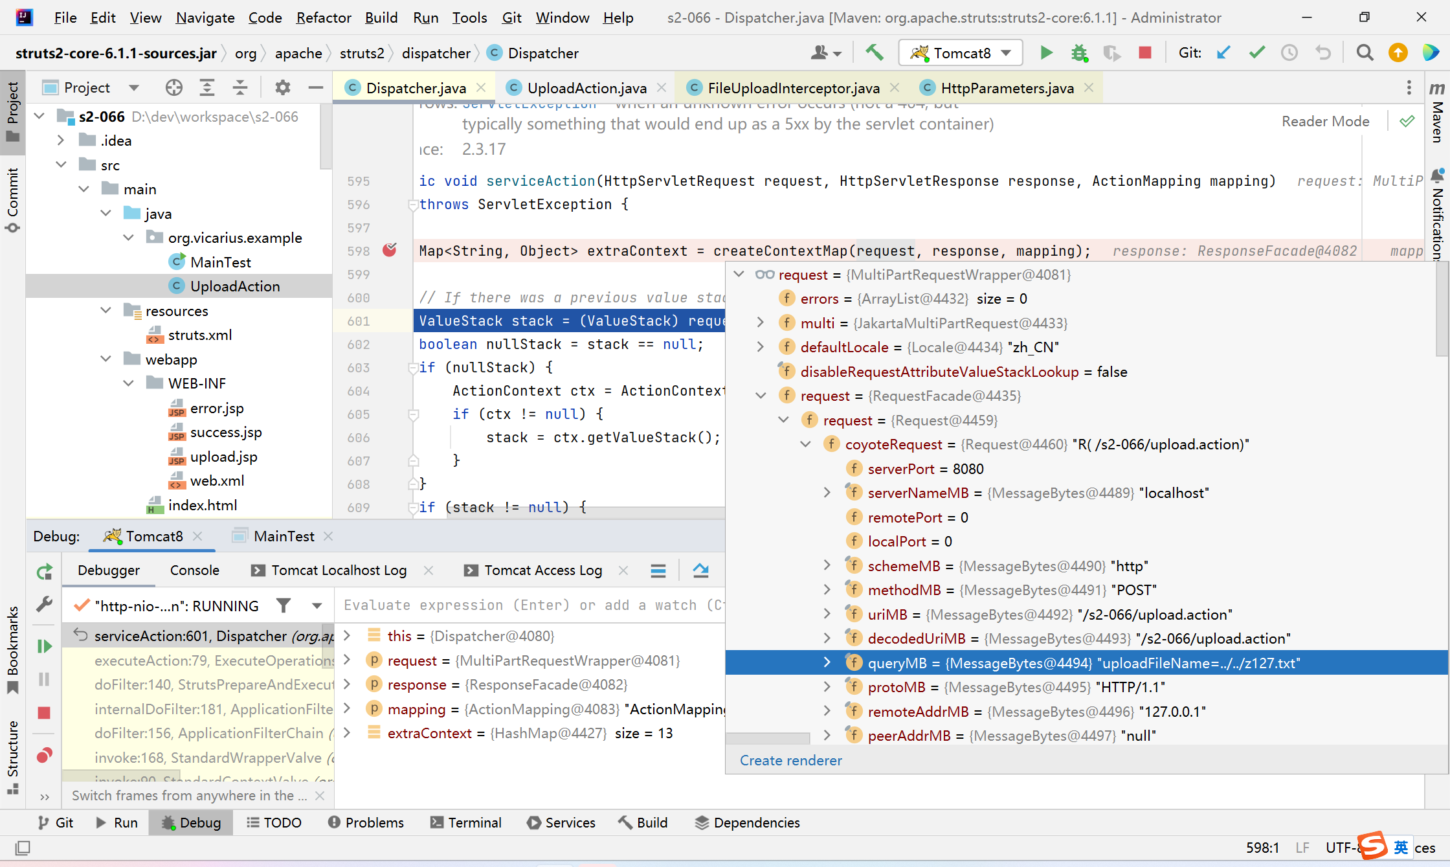Start debugging with the green bug icon
Screen dimensions: 1450x867
[1078, 52]
